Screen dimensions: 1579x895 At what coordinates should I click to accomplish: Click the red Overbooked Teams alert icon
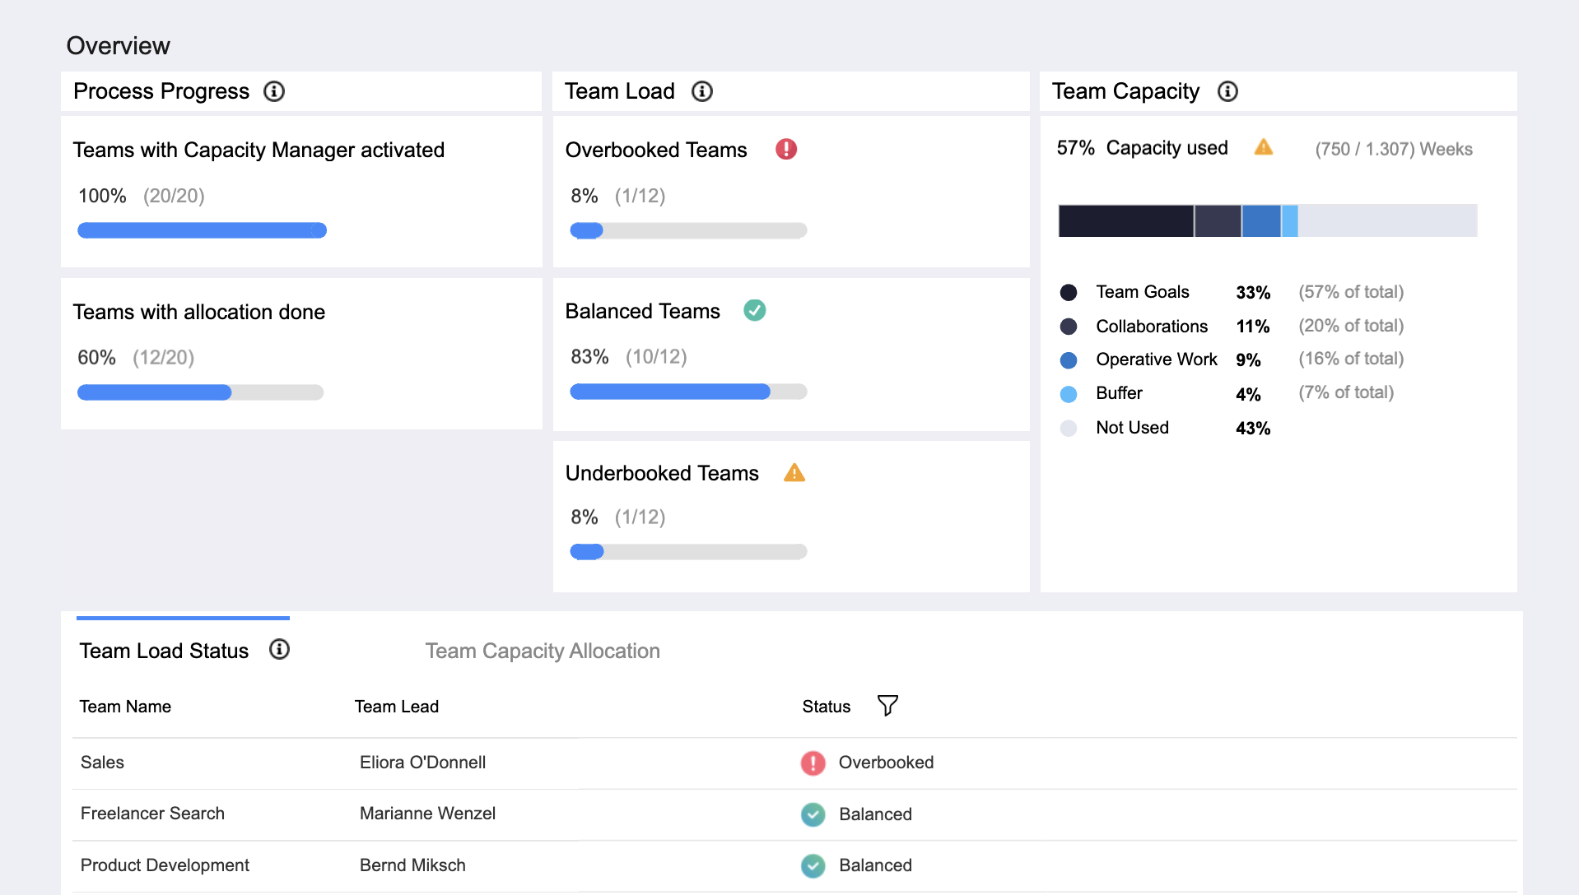[786, 149]
